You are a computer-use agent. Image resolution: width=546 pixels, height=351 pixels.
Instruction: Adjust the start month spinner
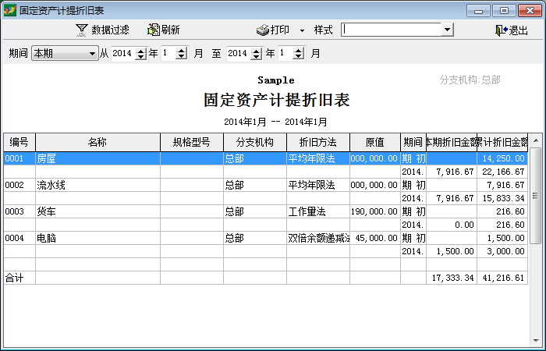(181, 54)
